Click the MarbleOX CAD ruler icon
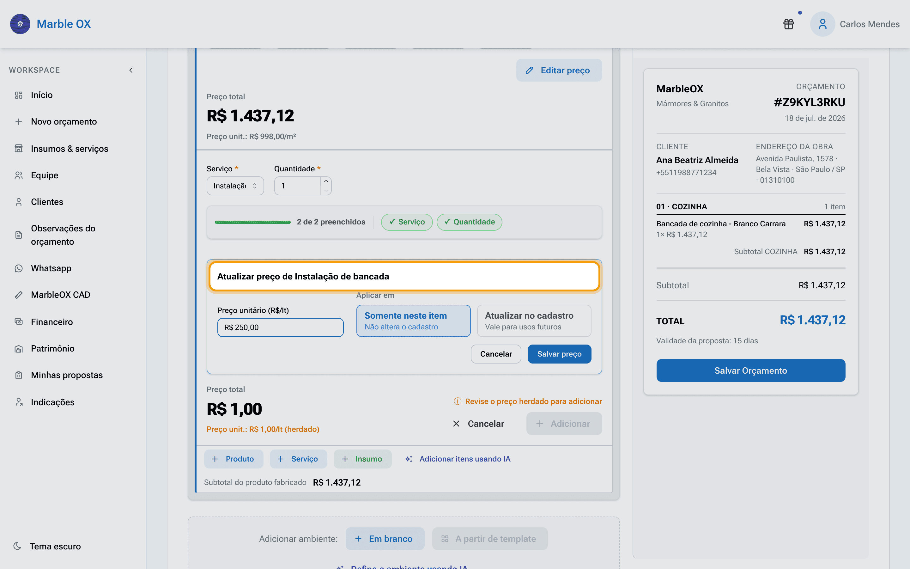Image resolution: width=910 pixels, height=569 pixels. 18,295
